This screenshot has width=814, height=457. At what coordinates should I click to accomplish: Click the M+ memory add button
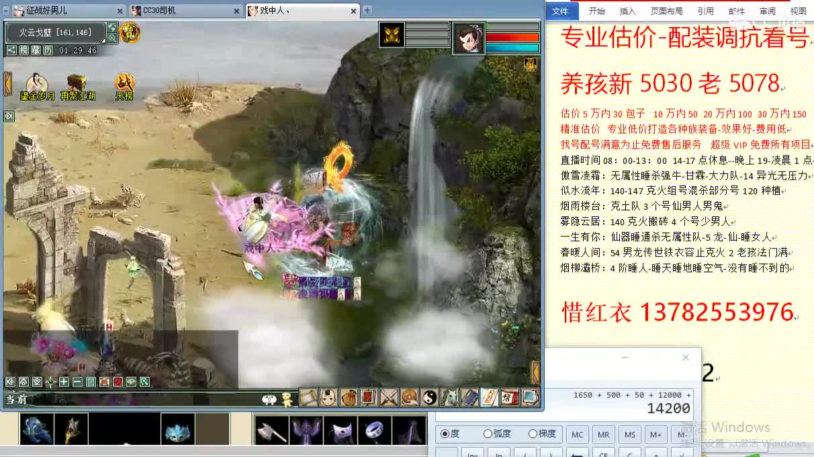tap(656, 435)
